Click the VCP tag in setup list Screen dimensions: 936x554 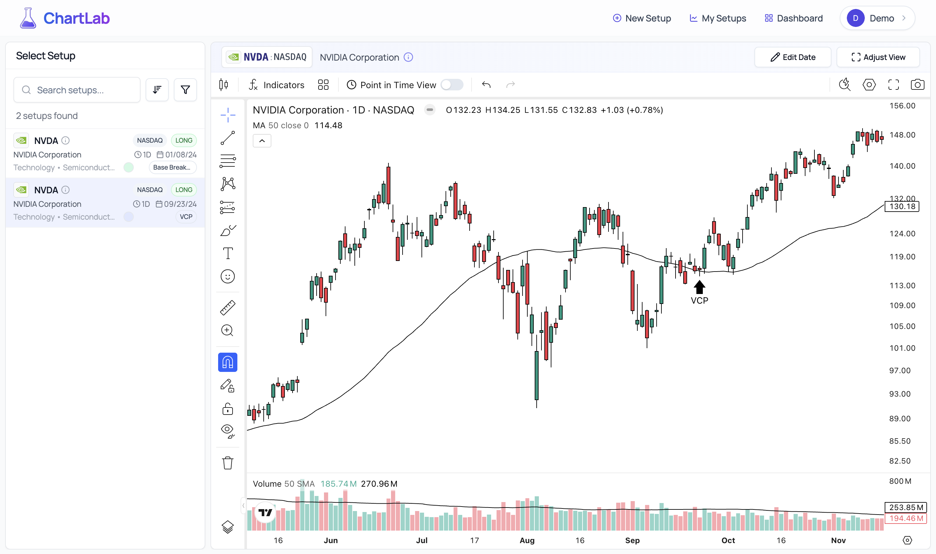[186, 216]
